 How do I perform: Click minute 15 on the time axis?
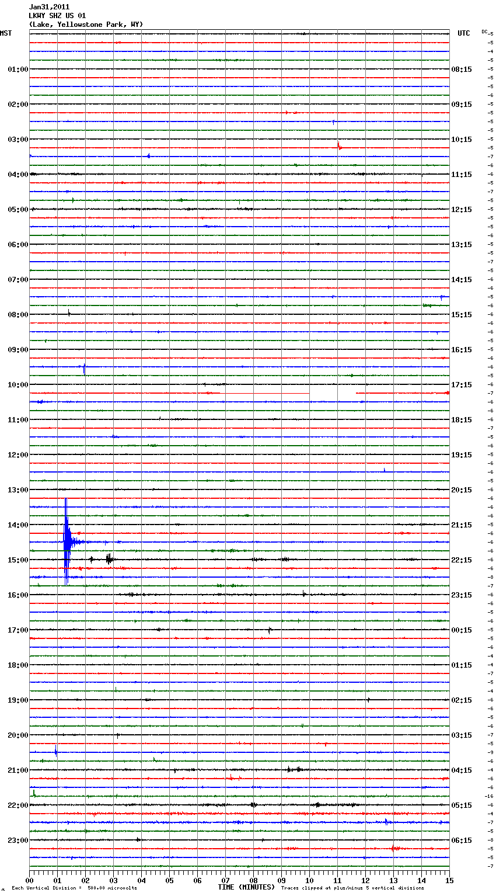coord(449,880)
